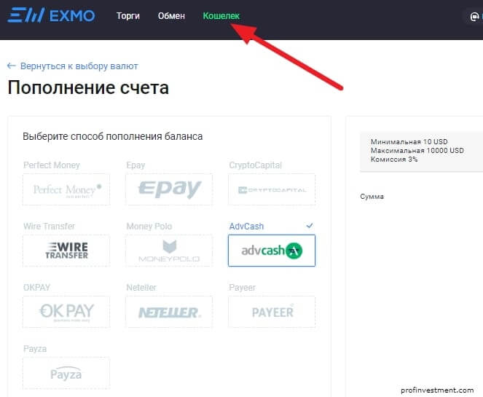Open the Обмен menu item

[171, 16]
